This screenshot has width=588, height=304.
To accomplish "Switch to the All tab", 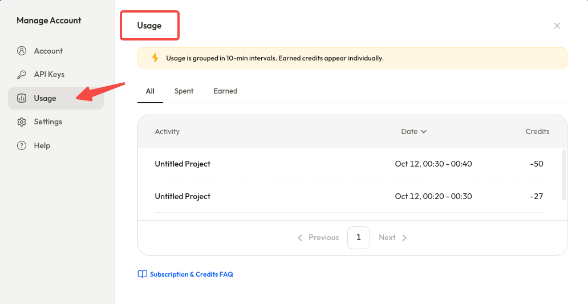I will (x=150, y=91).
